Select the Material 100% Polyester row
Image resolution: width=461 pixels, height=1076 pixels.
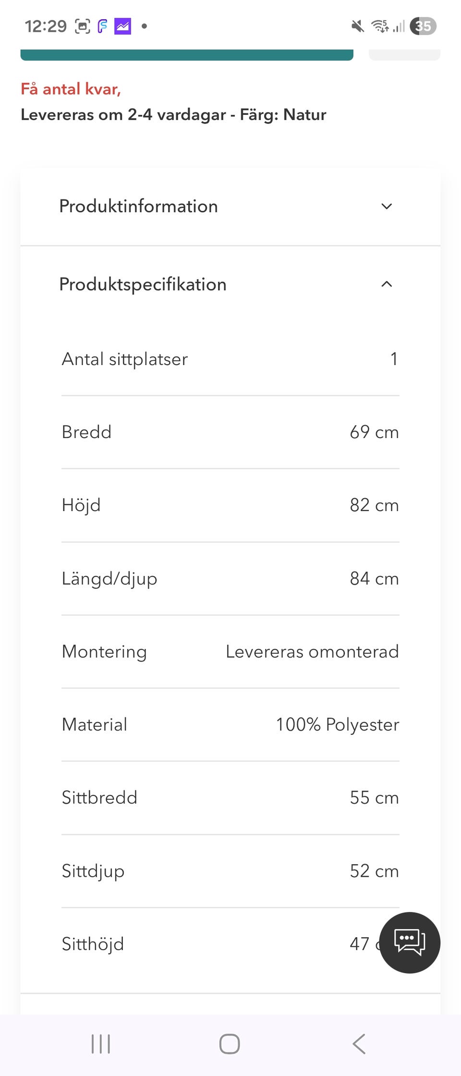point(230,725)
